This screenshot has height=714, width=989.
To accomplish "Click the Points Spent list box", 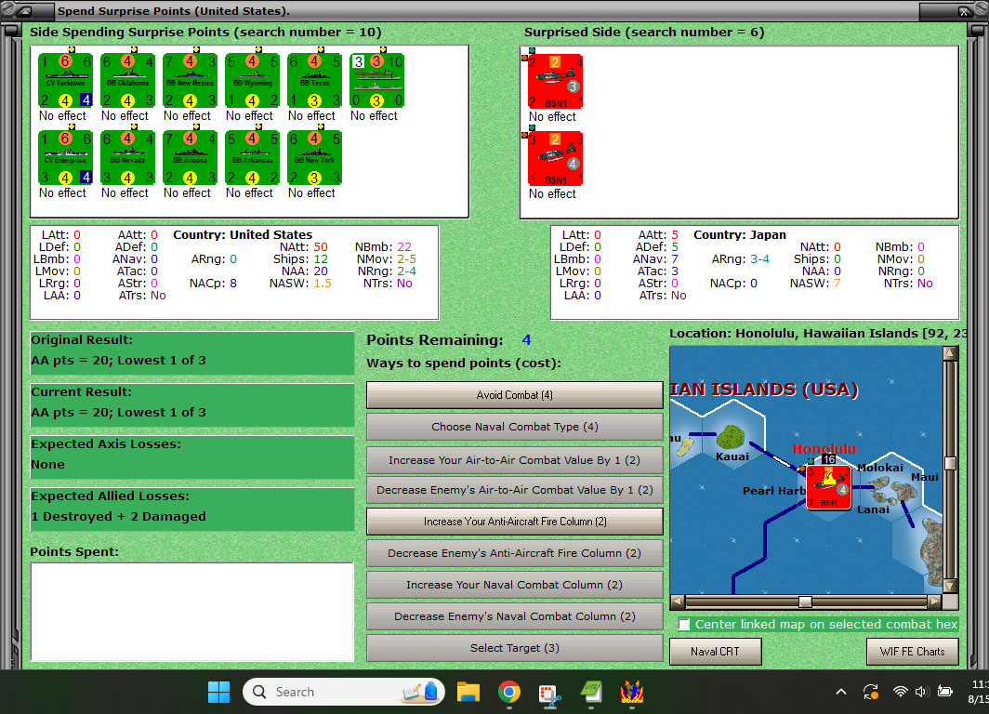I will pyautogui.click(x=192, y=611).
